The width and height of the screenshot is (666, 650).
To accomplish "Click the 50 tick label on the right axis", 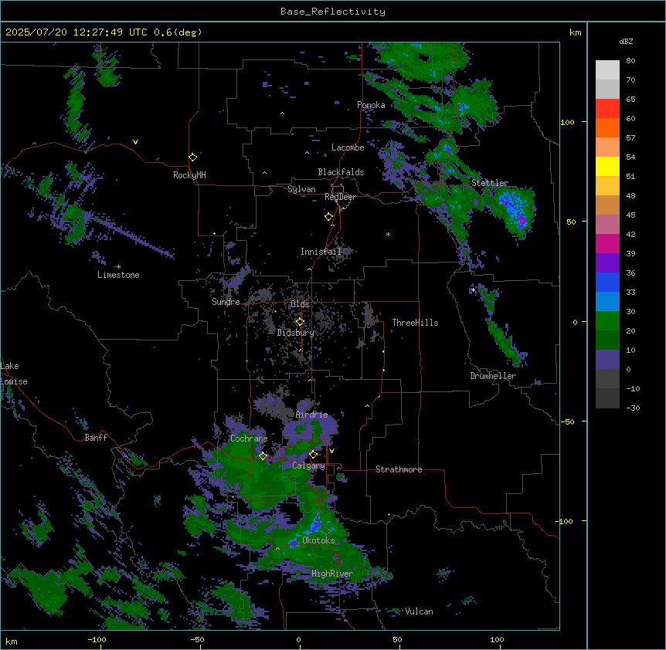I will [571, 222].
